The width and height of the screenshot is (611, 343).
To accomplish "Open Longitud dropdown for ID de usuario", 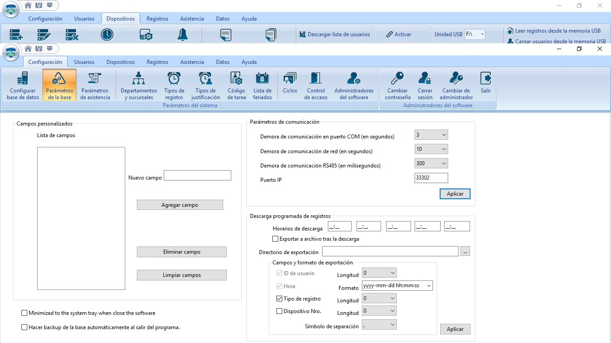I will click(x=379, y=273).
